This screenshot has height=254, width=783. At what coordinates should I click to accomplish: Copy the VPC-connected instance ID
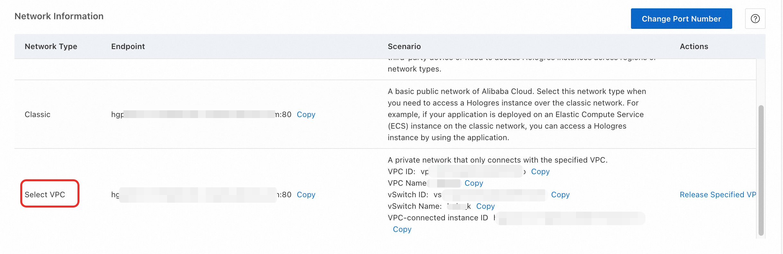point(402,229)
